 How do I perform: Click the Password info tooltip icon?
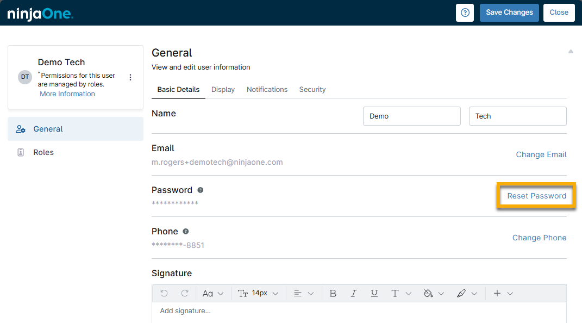coord(201,190)
